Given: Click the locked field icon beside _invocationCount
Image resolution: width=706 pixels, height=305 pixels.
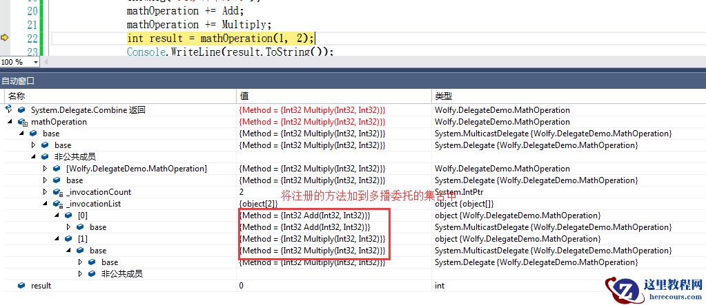Looking at the screenshot, I should pos(57,192).
